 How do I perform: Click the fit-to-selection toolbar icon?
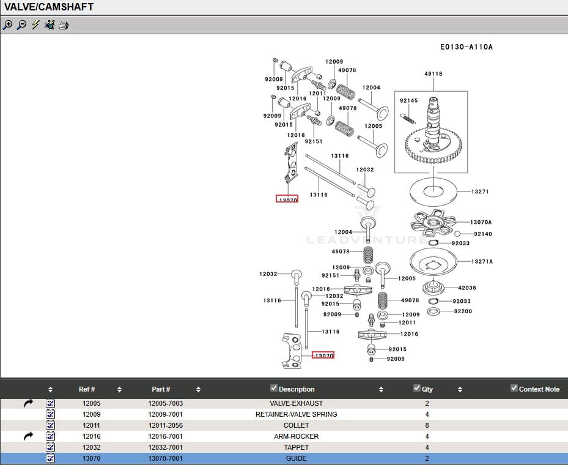point(50,25)
